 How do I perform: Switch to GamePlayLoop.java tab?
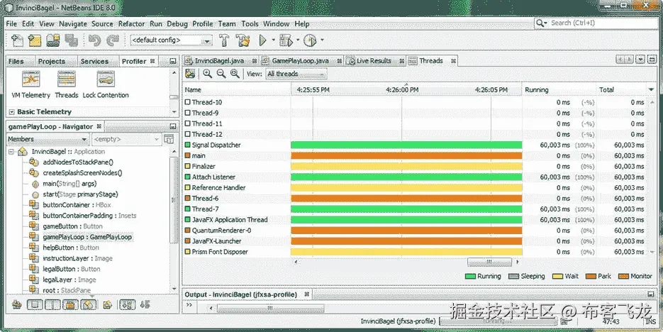pyautogui.click(x=300, y=61)
